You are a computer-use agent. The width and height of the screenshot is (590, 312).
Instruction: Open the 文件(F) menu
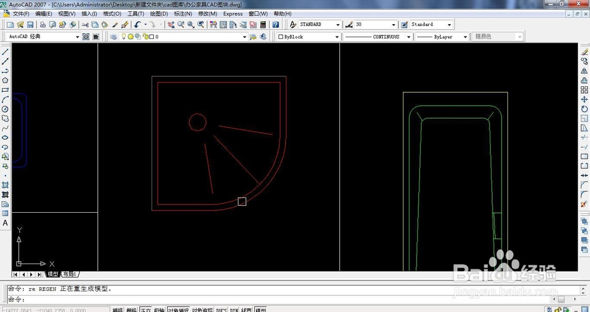pyautogui.click(x=21, y=14)
